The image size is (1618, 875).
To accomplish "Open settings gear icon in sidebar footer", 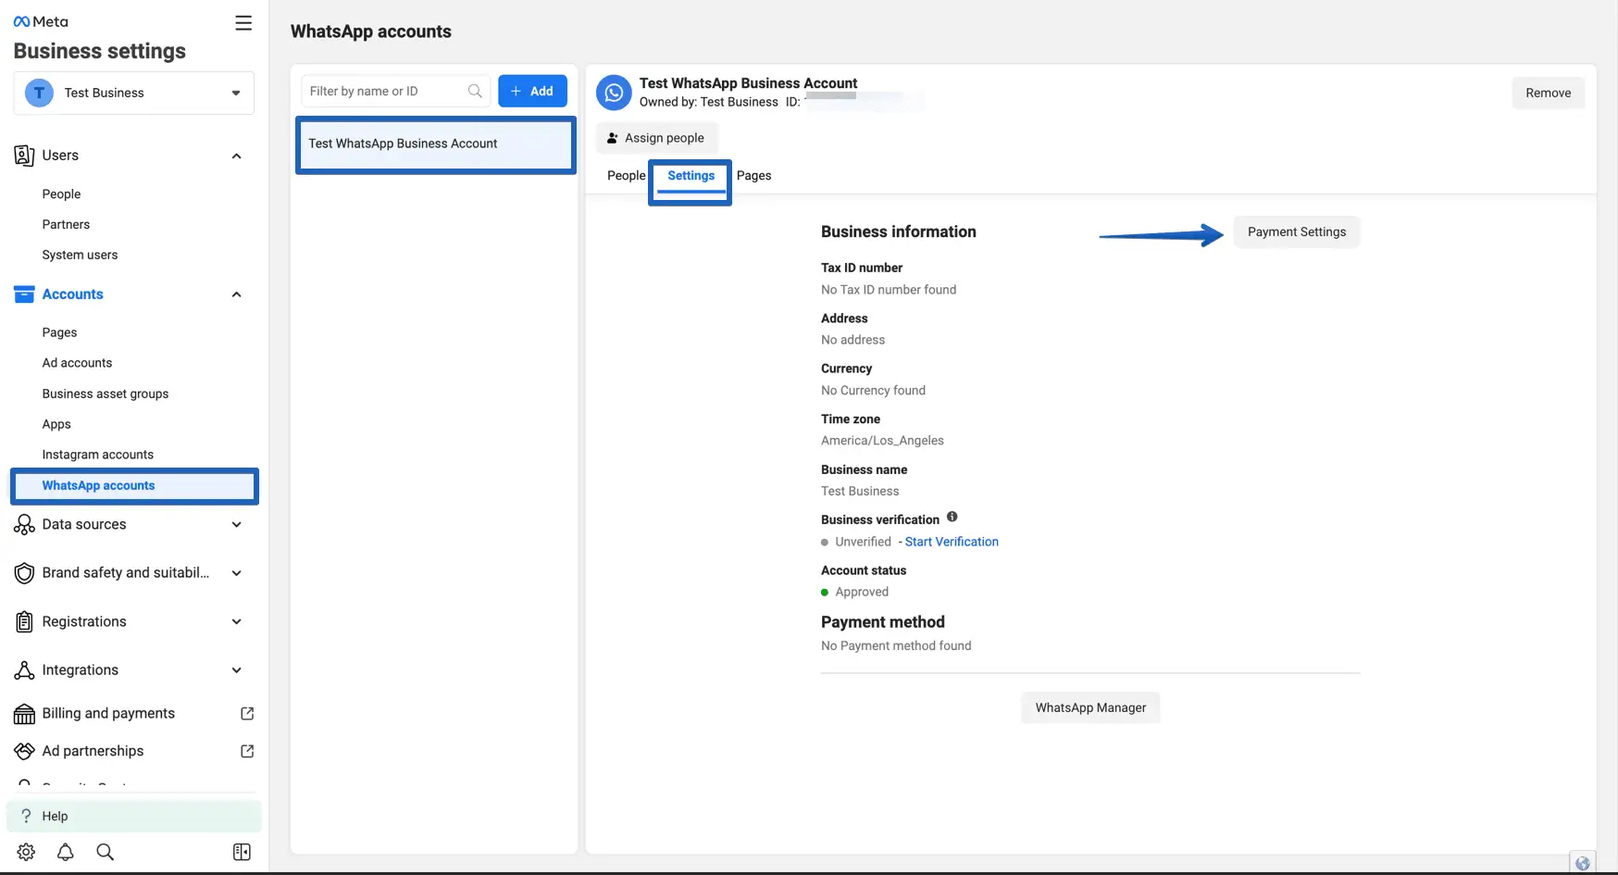I will click(x=26, y=852).
